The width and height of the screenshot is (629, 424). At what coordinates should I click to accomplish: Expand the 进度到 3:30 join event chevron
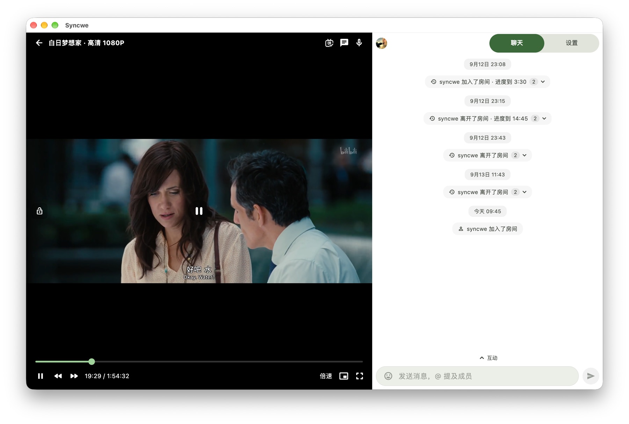tap(543, 82)
